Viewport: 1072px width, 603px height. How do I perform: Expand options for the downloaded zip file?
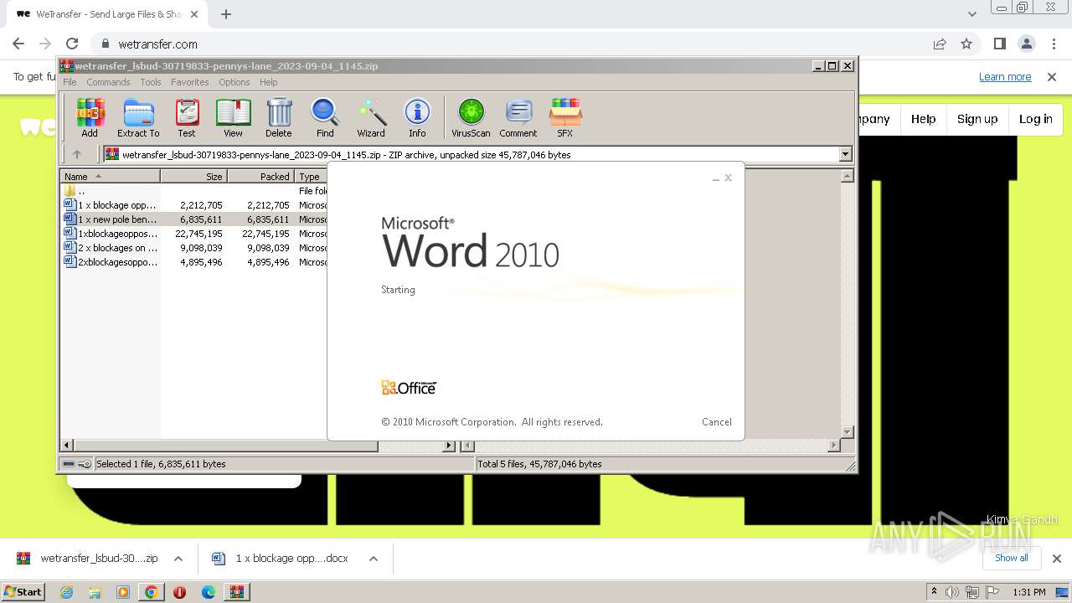[178, 559]
